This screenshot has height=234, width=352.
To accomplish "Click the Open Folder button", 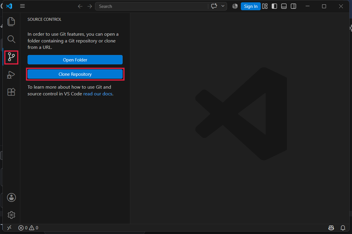I will point(75,60).
